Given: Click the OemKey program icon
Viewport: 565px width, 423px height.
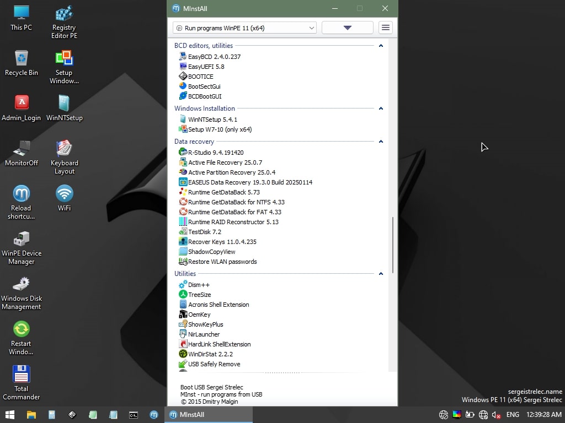Looking at the screenshot, I should [x=183, y=314].
